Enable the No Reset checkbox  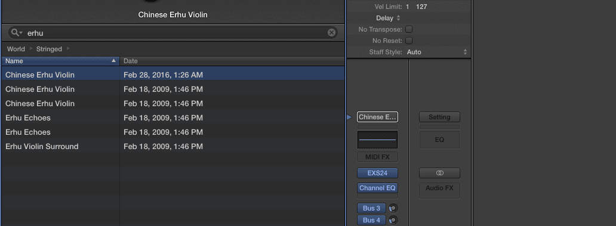409,41
